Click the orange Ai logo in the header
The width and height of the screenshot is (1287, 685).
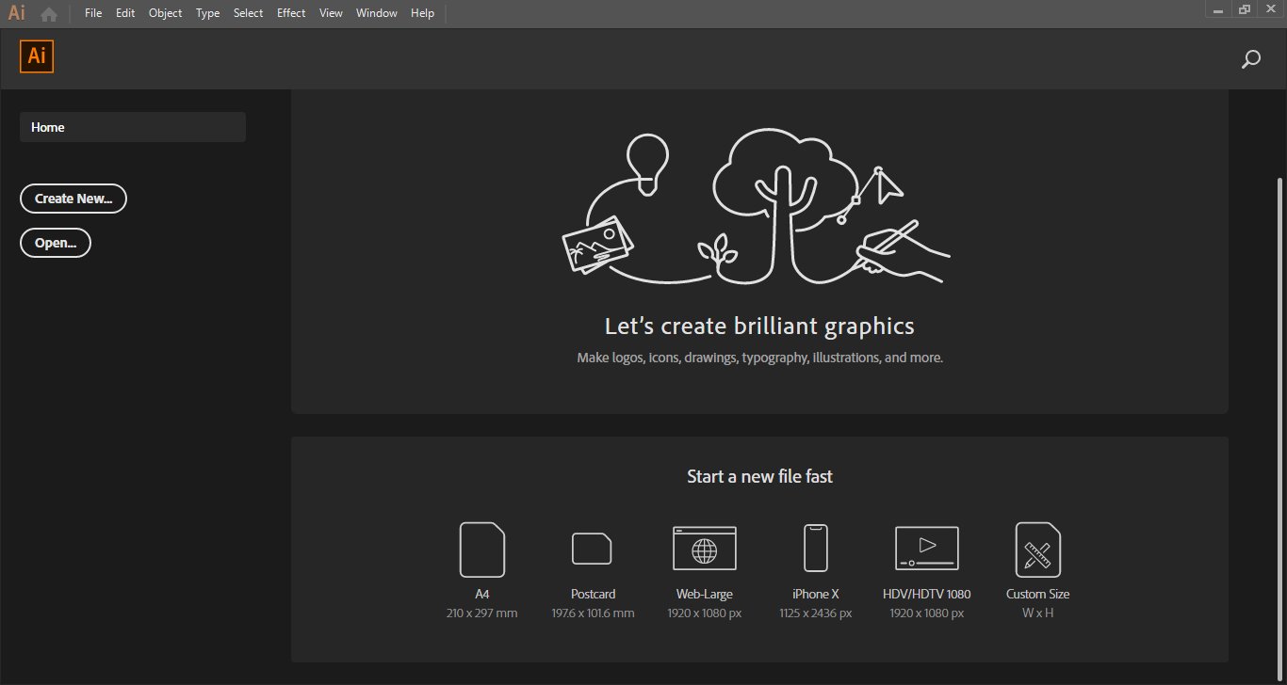pyautogui.click(x=37, y=56)
